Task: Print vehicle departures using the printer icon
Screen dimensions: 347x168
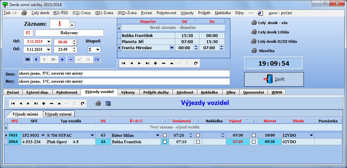Action: point(99,103)
